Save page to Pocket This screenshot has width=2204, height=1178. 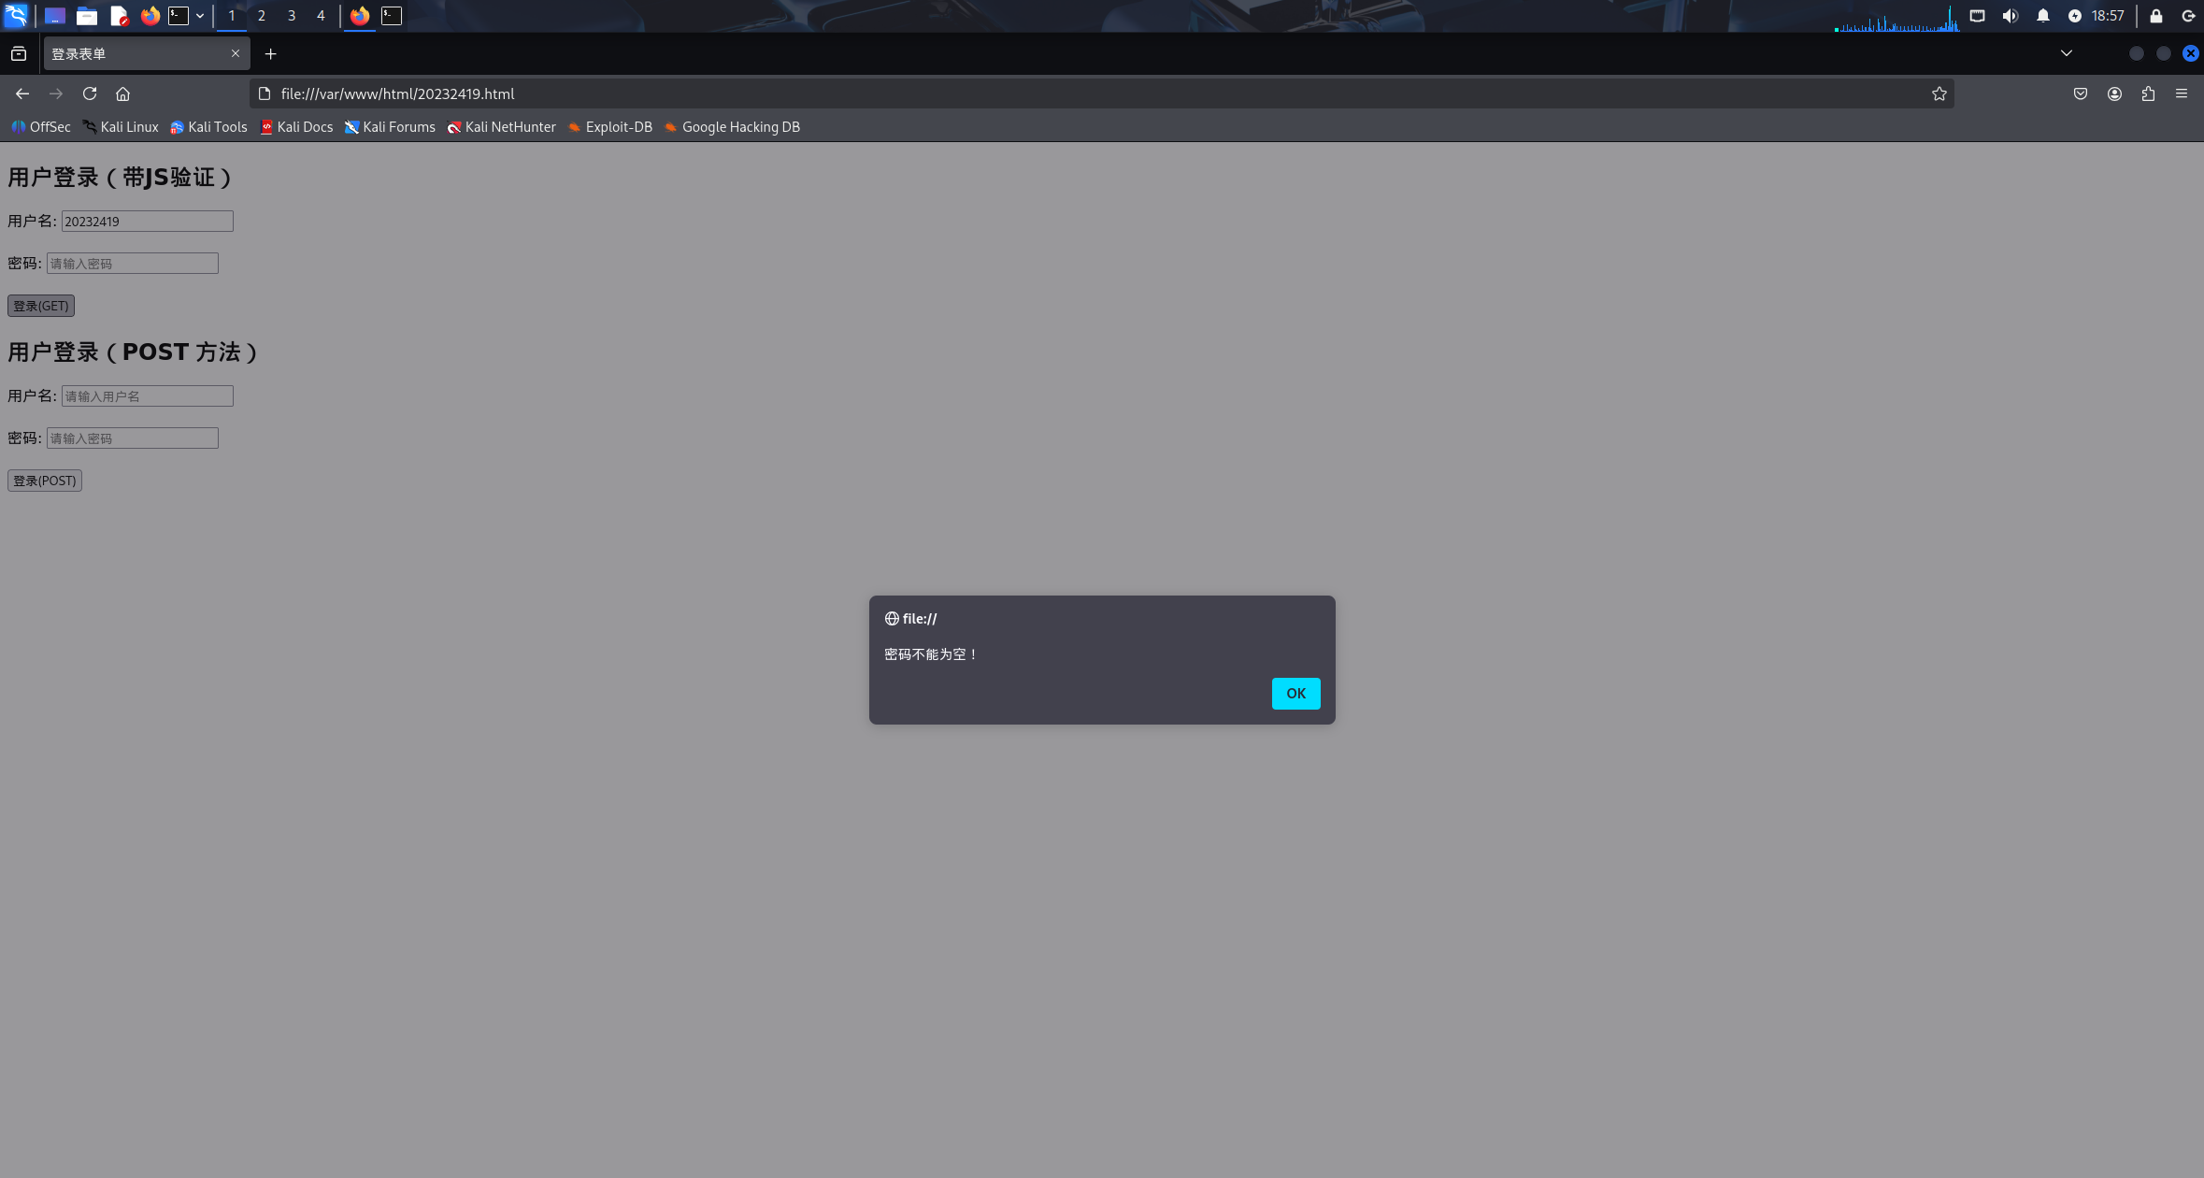tap(2081, 93)
